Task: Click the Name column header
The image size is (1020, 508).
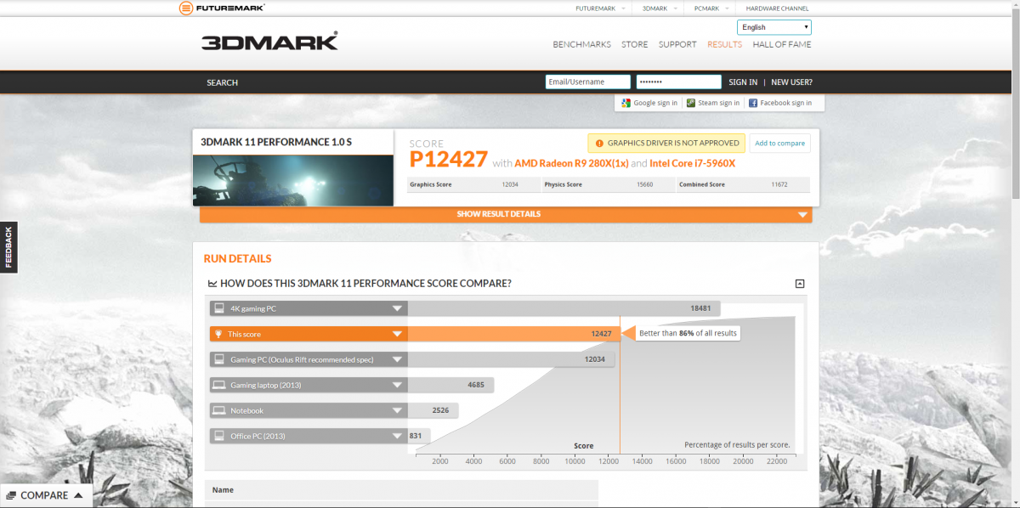Action: [x=223, y=490]
